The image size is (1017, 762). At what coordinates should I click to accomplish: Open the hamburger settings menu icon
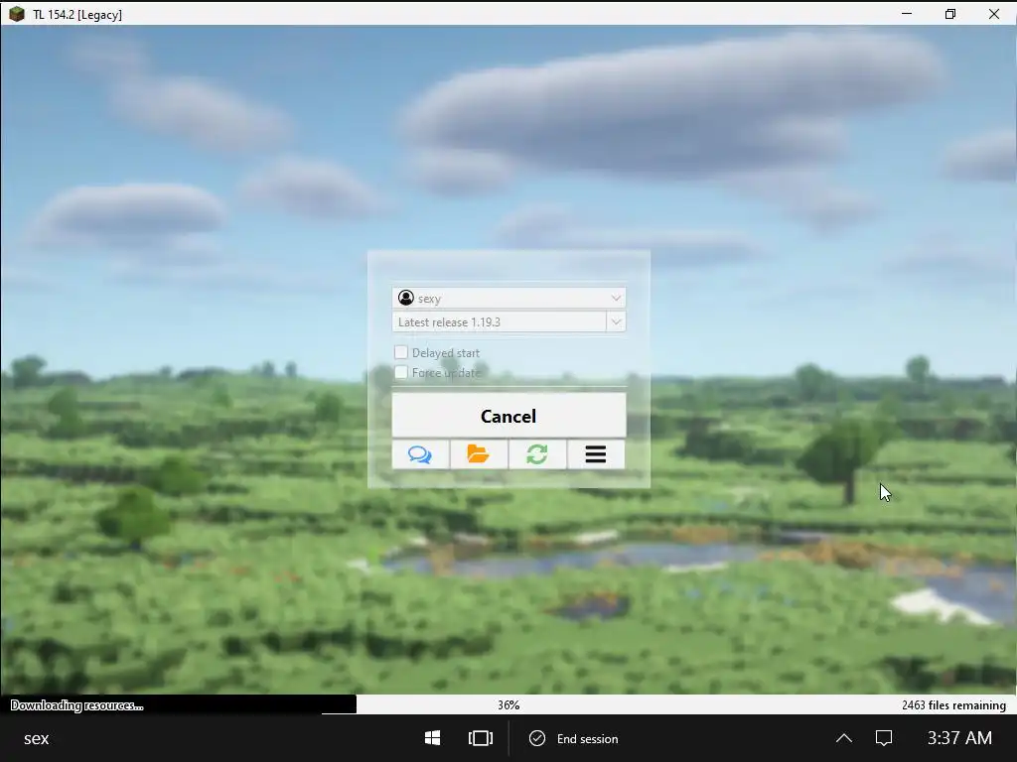click(596, 454)
